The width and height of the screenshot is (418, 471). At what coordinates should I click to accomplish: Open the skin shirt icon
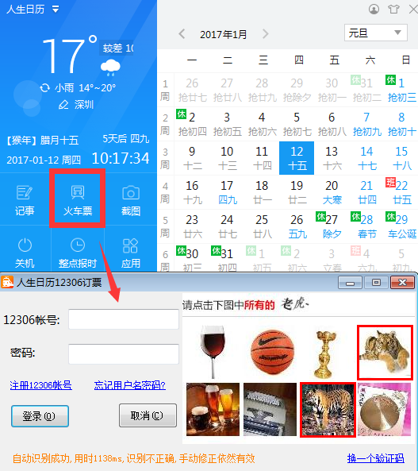tap(393, 10)
